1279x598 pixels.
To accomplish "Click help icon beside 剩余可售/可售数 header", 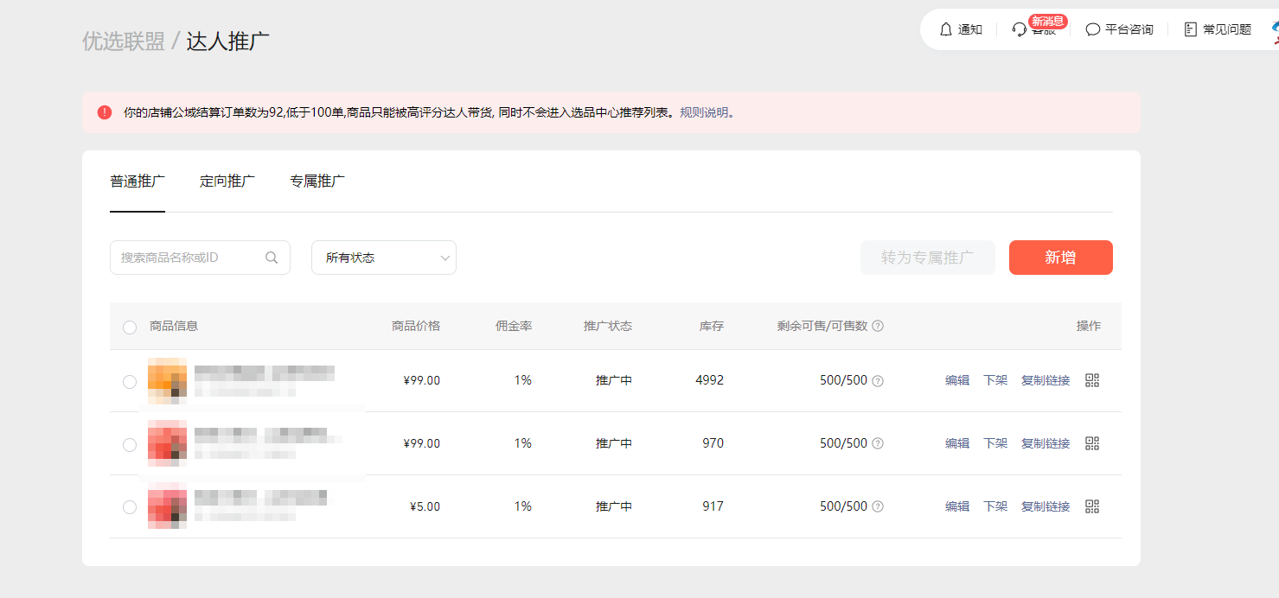I will pyautogui.click(x=878, y=326).
